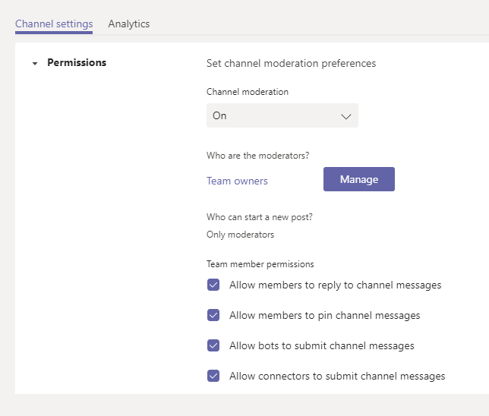Click the 'Allow members to reply to channel messages' label
This screenshot has height=416, width=489.
[335, 285]
